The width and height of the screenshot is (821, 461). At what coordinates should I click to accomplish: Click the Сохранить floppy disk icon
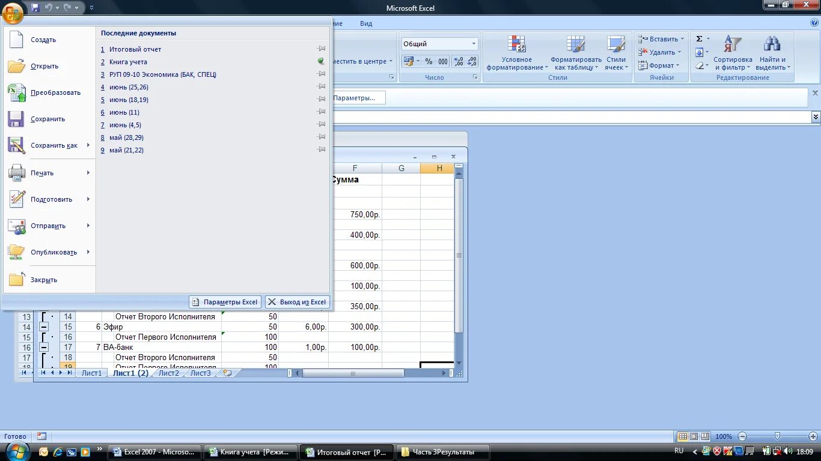point(16,119)
